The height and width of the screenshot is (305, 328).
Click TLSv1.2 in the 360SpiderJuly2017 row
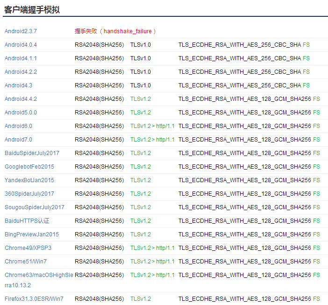(141, 194)
